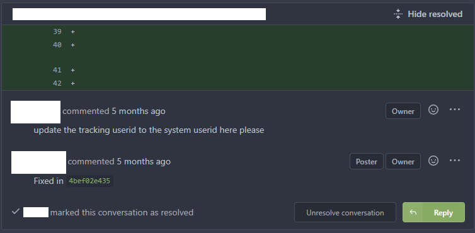Image resolution: width=475 pixels, height=233 pixels.
Task: Click the reply arrow icon
Action: pos(413,212)
